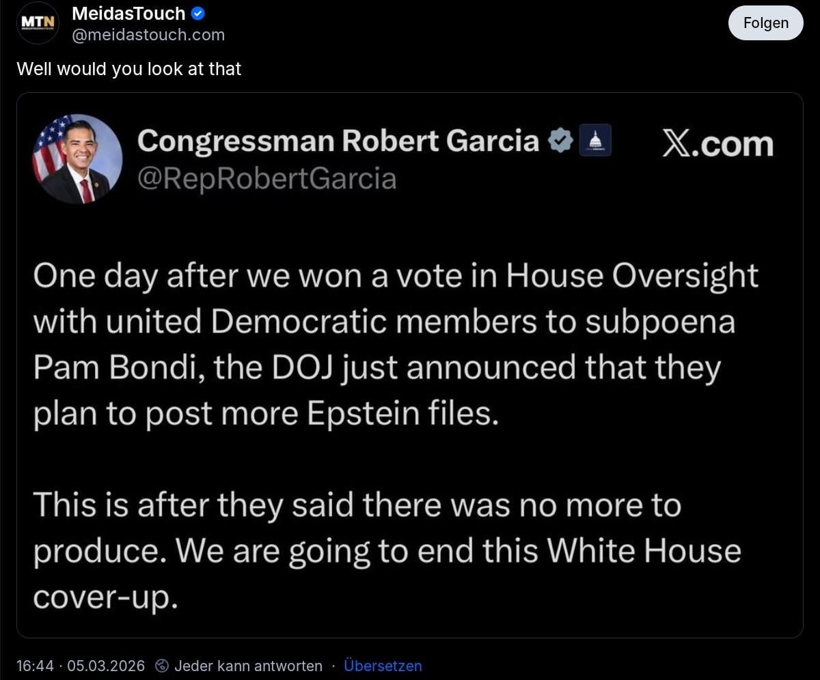The height and width of the screenshot is (680, 820).
Task: Open the post timestamp 16:44 · 05.03.2026
Action: [81, 666]
